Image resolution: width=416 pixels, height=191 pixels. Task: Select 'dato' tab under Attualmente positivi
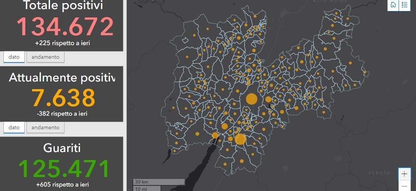[x=14, y=128]
